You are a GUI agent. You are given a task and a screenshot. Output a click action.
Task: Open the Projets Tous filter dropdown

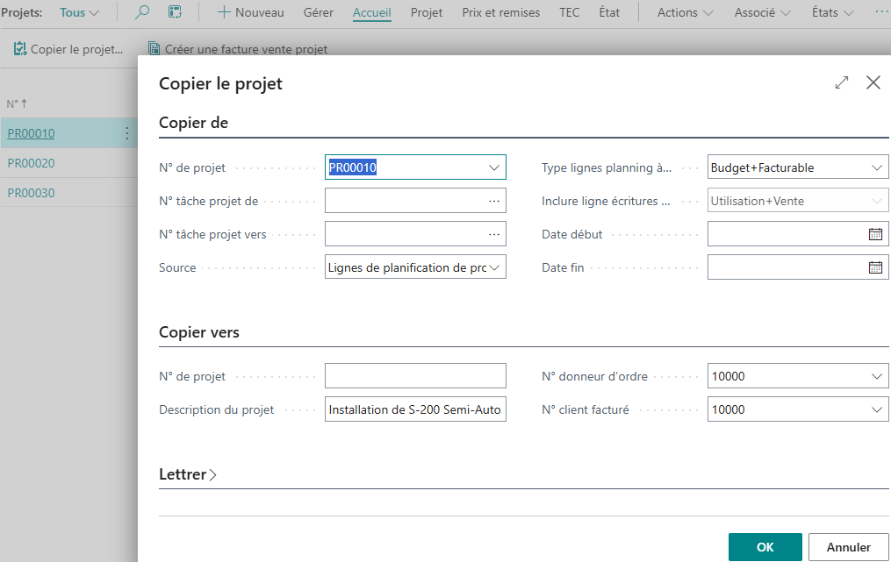point(80,12)
